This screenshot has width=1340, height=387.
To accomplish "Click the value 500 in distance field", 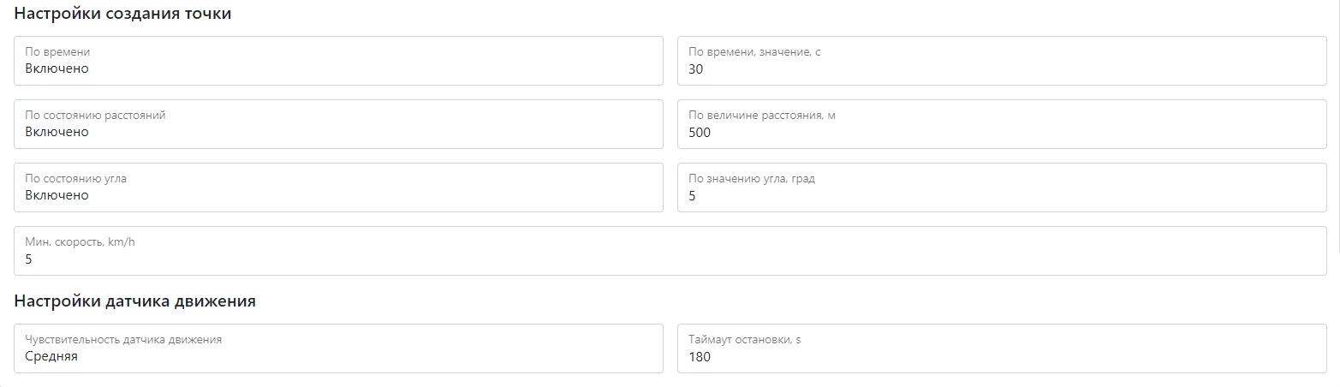I will tap(700, 133).
